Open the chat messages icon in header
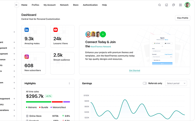This screenshot has width=195, height=121. (x=173, y=5)
